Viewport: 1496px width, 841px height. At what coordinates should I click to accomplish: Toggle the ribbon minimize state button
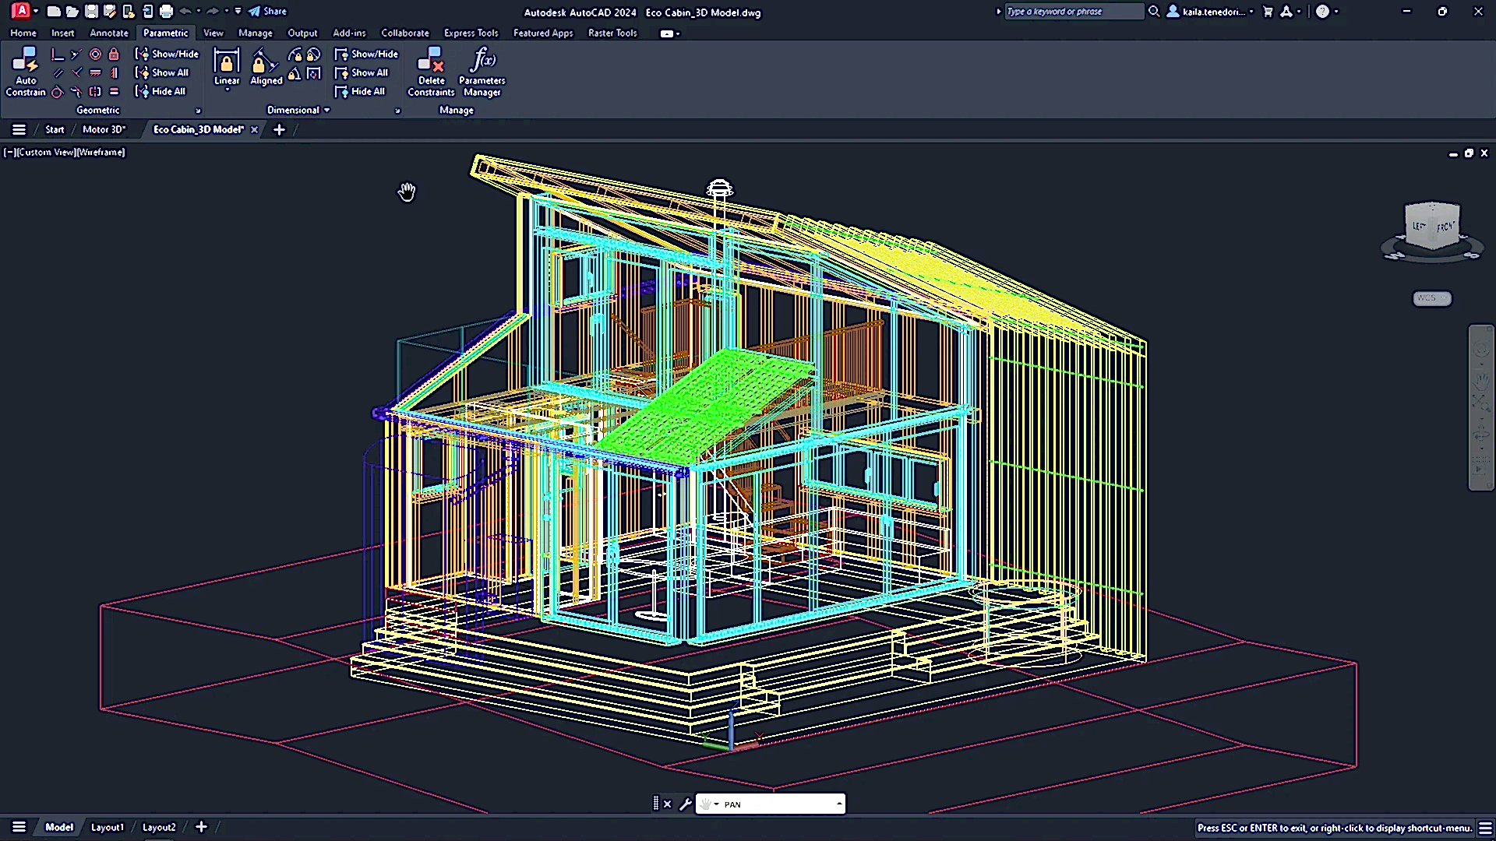pos(667,33)
